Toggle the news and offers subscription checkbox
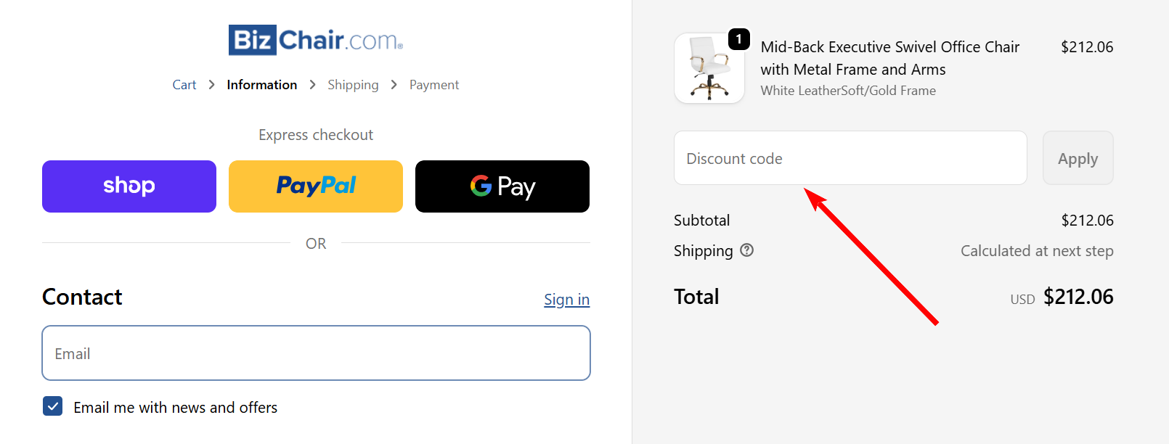The height and width of the screenshot is (444, 1169). [x=52, y=406]
